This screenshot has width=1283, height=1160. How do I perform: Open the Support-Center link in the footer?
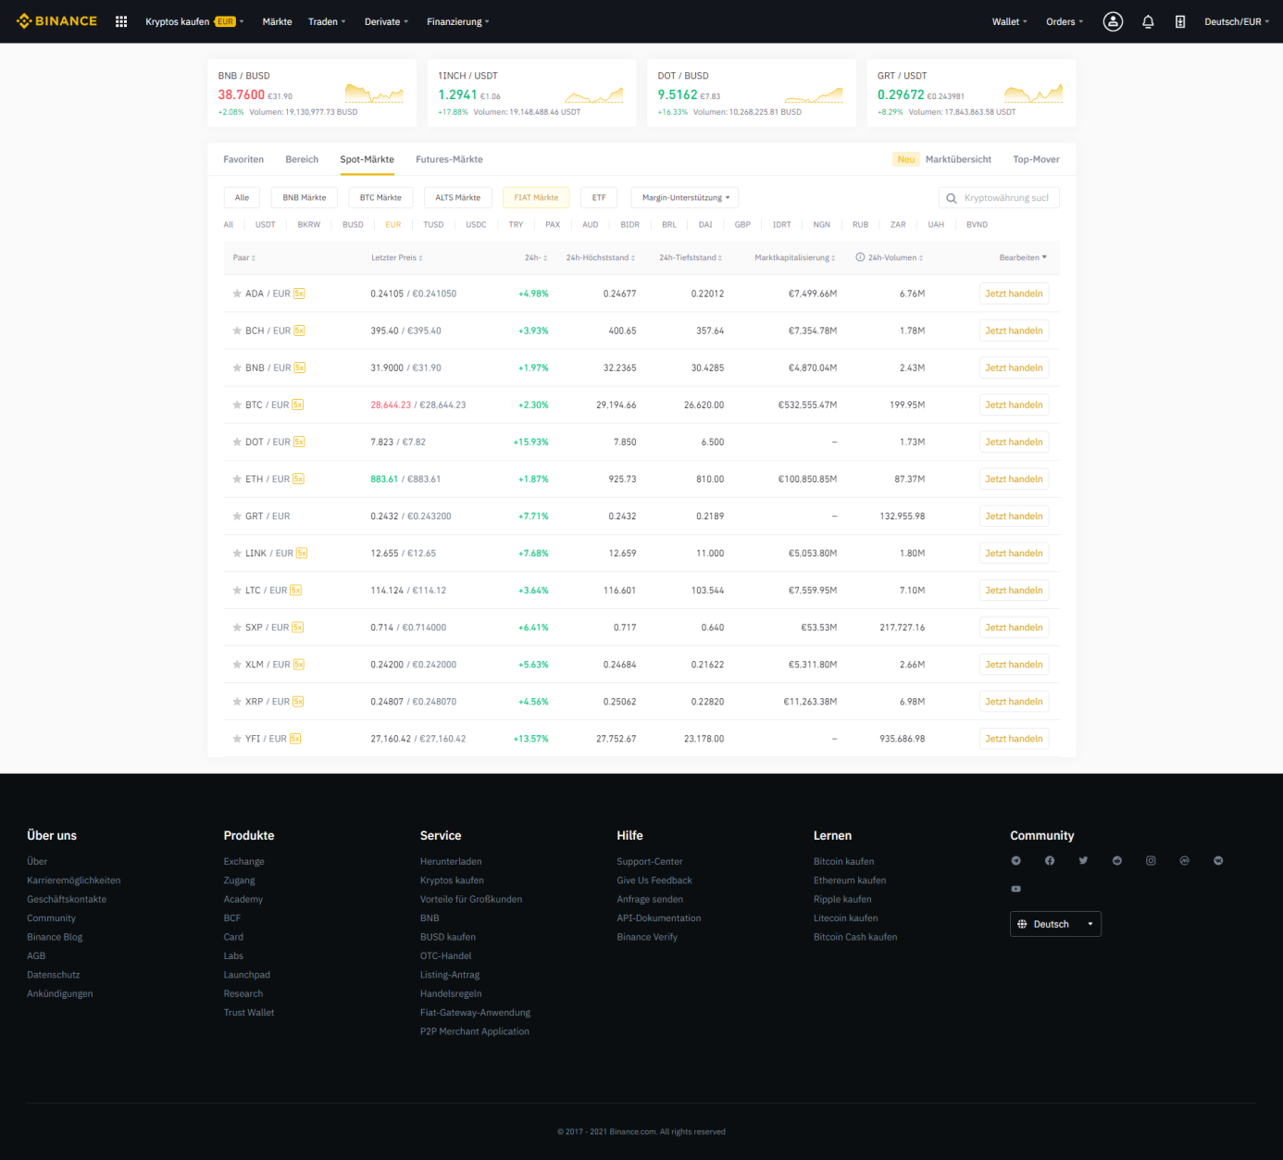[649, 861]
